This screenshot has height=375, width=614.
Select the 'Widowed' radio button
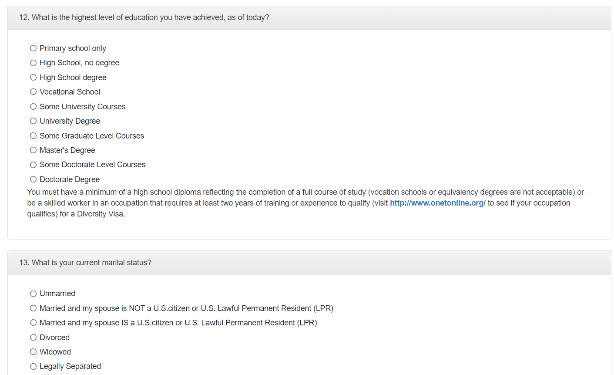(33, 352)
